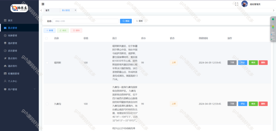Screen dimensions: 276x131
Task: Open 首页 in the sidebar
Action: (x=19, y=20)
